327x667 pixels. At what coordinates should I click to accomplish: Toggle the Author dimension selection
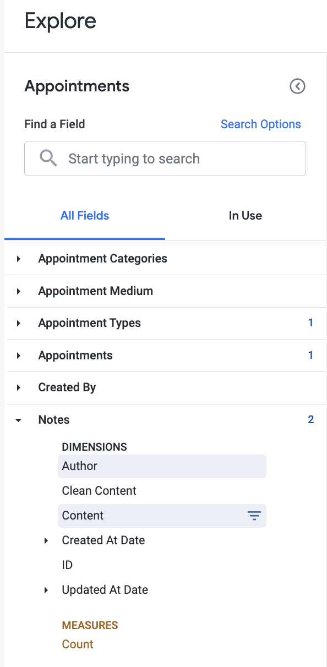tap(162, 466)
